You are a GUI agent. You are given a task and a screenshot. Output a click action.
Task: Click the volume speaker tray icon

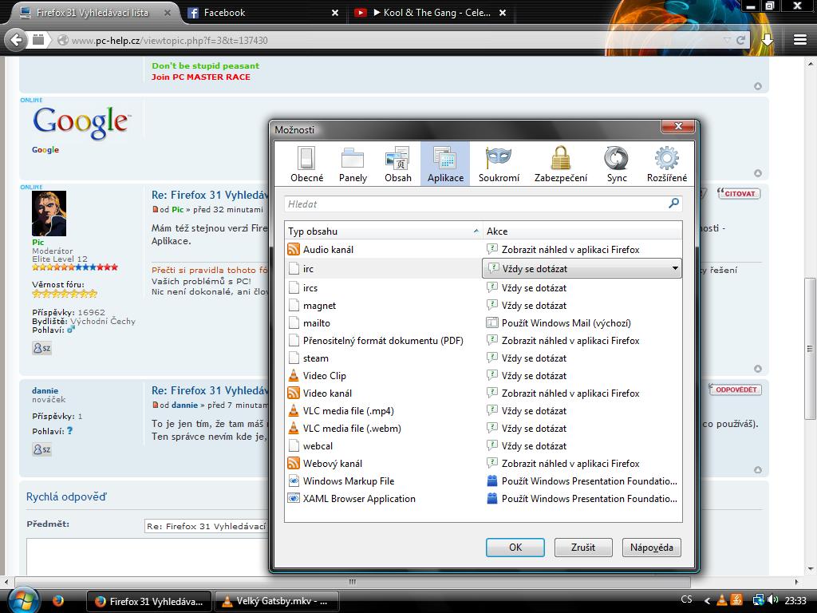pyautogui.click(x=772, y=600)
